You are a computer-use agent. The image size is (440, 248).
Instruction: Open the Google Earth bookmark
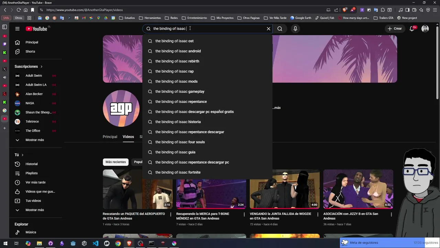pyautogui.click(x=300, y=18)
